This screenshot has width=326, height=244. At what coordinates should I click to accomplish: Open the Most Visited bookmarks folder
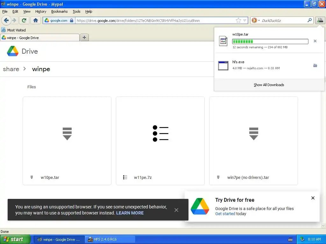pyautogui.click(x=13, y=30)
